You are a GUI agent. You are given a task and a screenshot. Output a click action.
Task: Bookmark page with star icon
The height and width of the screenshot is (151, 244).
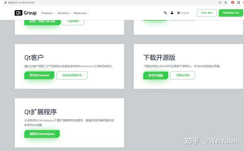(x=226, y=2)
